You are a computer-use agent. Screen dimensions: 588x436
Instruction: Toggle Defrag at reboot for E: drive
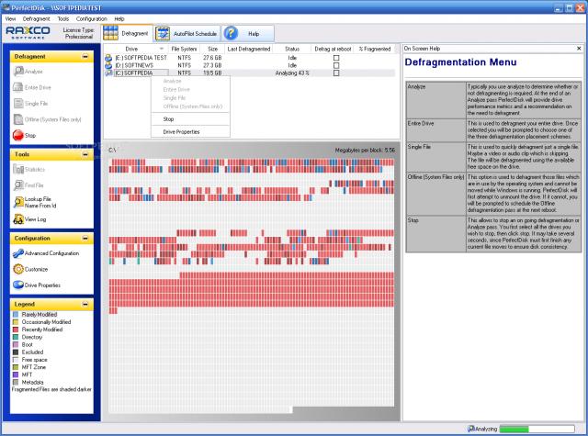click(336, 58)
